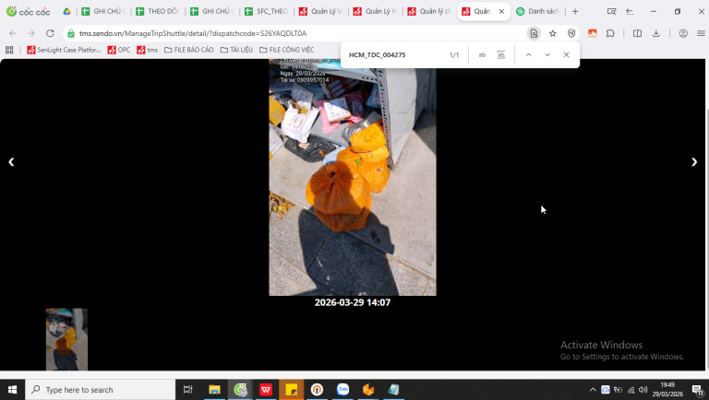This screenshot has width=709, height=400.
Task: Open the Extensions puzzle menu
Action: 610,33
